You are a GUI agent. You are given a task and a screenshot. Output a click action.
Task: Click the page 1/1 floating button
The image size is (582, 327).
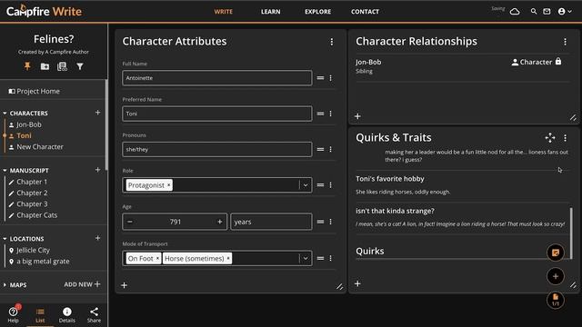(x=556, y=300)
